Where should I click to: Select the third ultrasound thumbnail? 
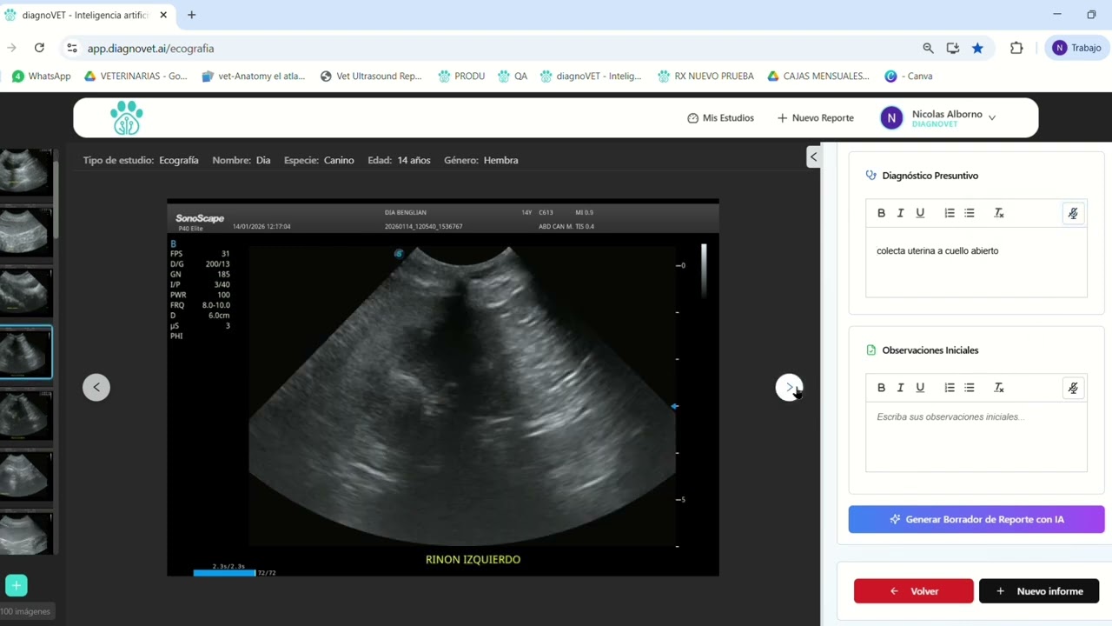[x=25, y=293]
